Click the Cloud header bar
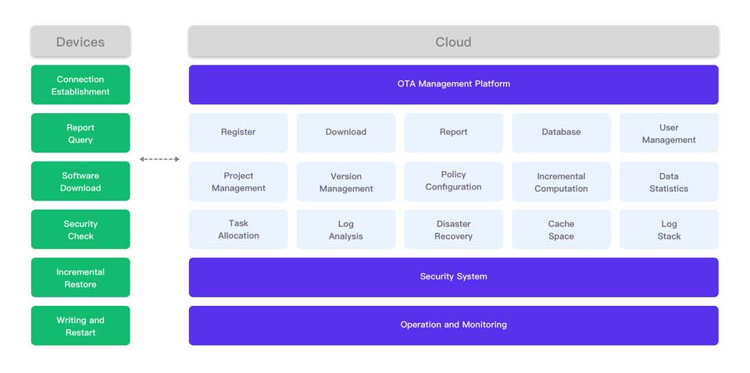The width and height of the screenshot is (750, 373). (x=453, y=42)
